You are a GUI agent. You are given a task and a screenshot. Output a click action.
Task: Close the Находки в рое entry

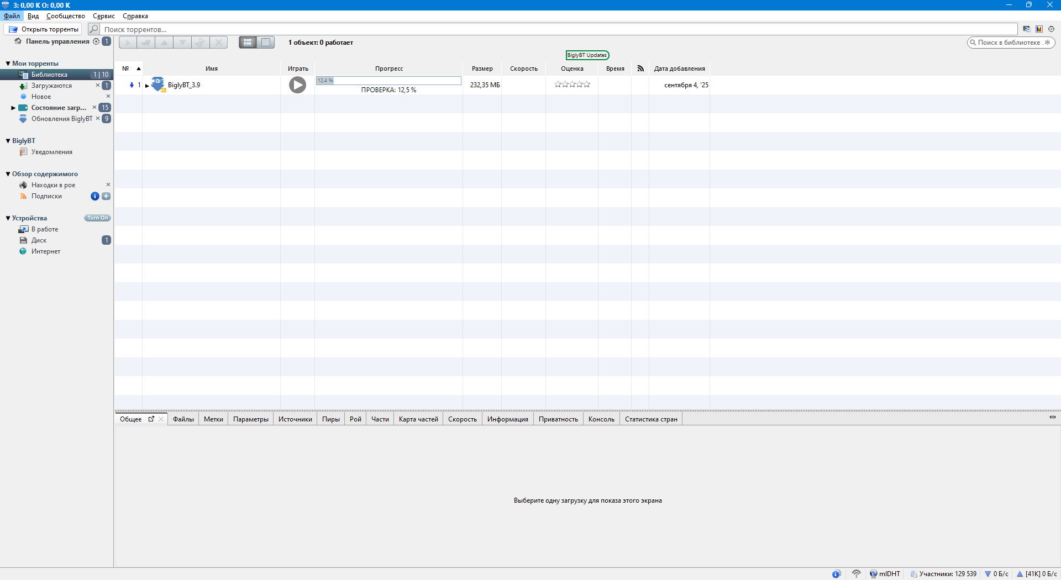tap(108, 184)
